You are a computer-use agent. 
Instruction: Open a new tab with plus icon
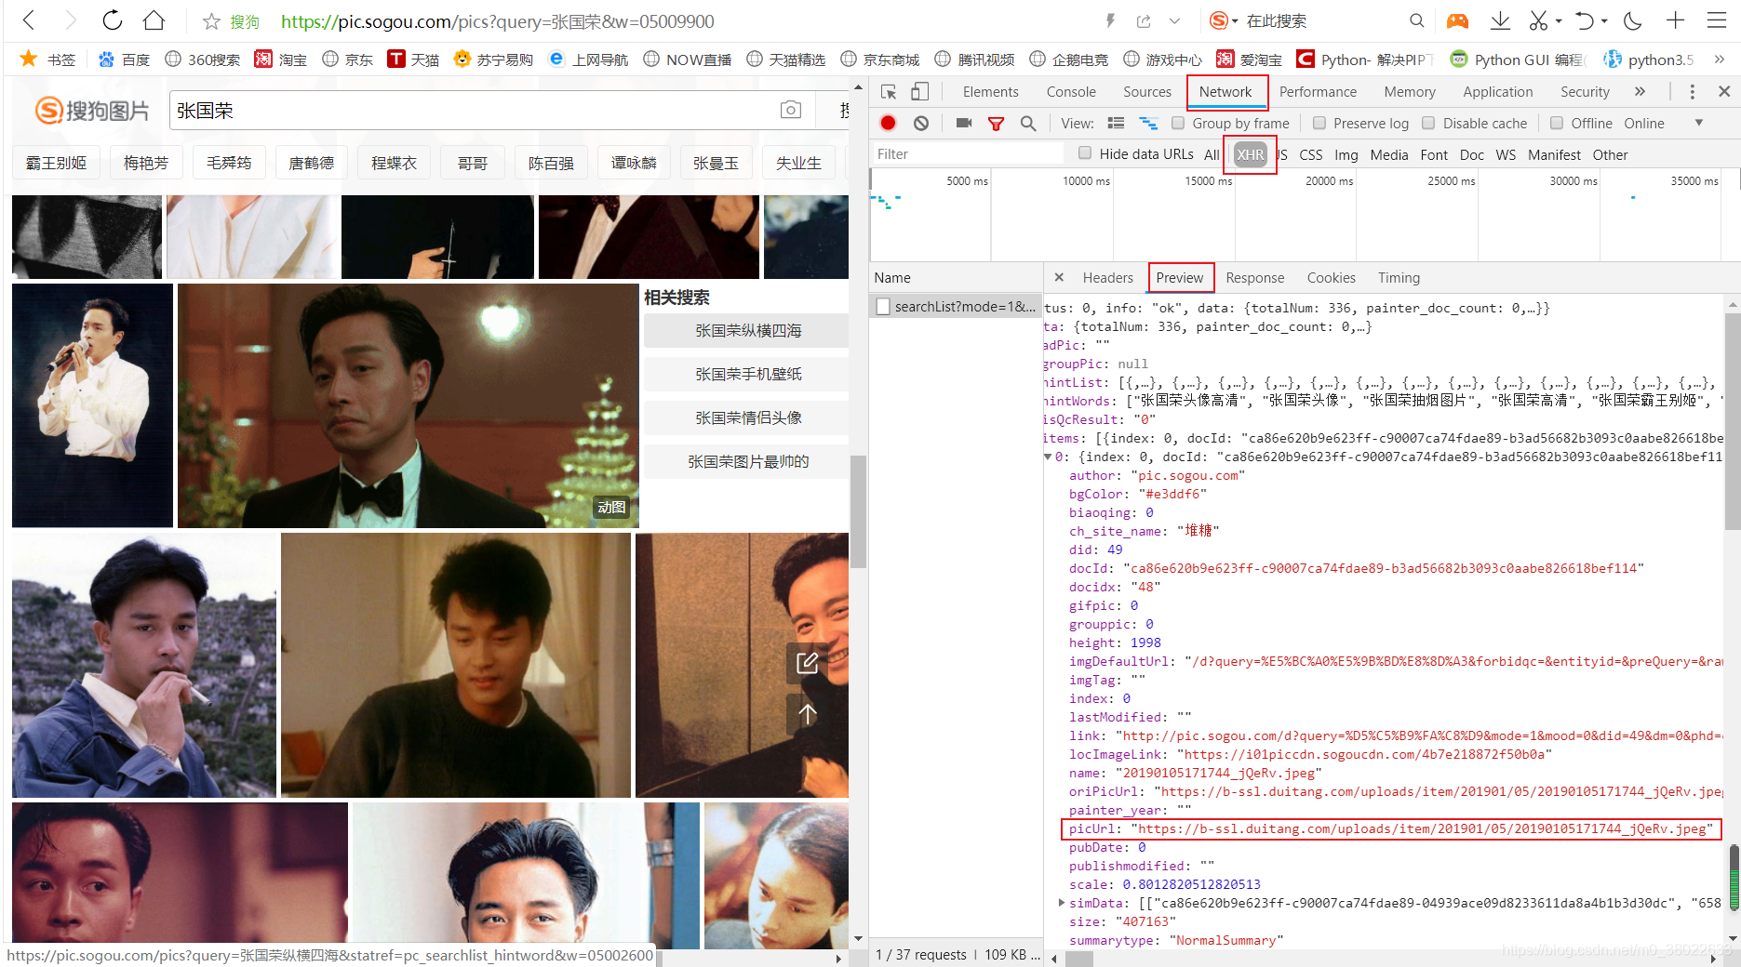[1675, 20]
